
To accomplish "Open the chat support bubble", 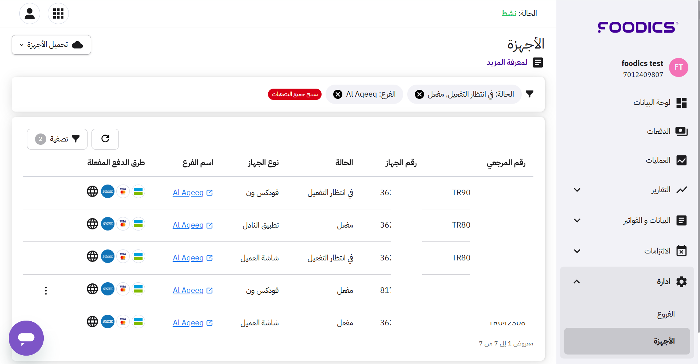I will coord(26,338).
